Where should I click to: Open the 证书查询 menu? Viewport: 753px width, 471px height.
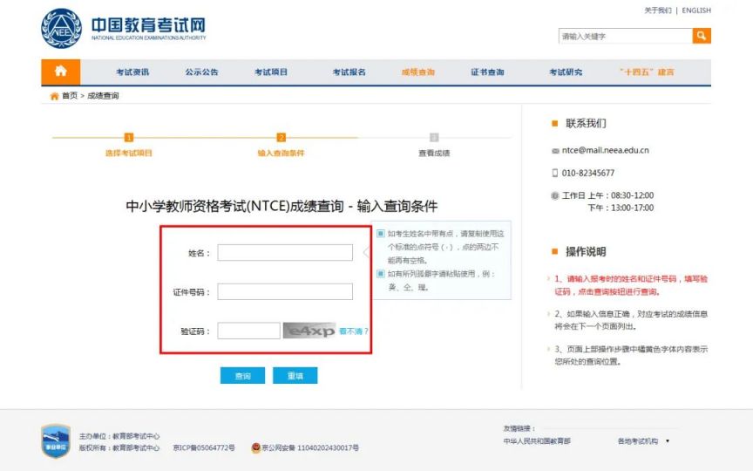[487, 72]
